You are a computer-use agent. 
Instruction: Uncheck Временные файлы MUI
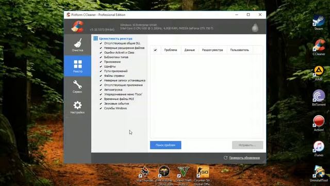click(x=101, y=99)
